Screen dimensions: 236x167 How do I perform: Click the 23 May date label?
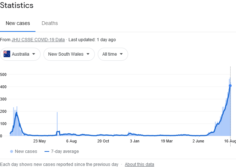point(39,141)
